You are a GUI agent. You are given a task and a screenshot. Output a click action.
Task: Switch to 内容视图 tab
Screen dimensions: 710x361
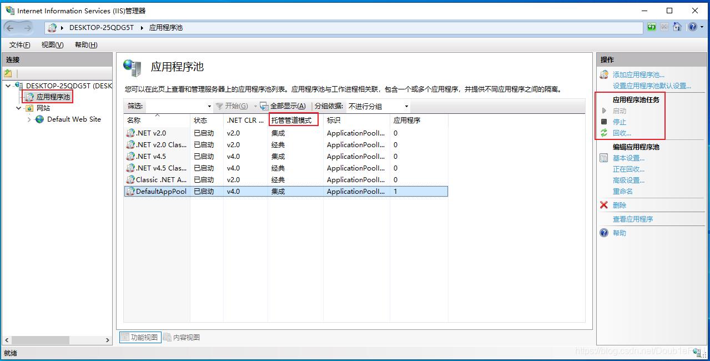182,337
